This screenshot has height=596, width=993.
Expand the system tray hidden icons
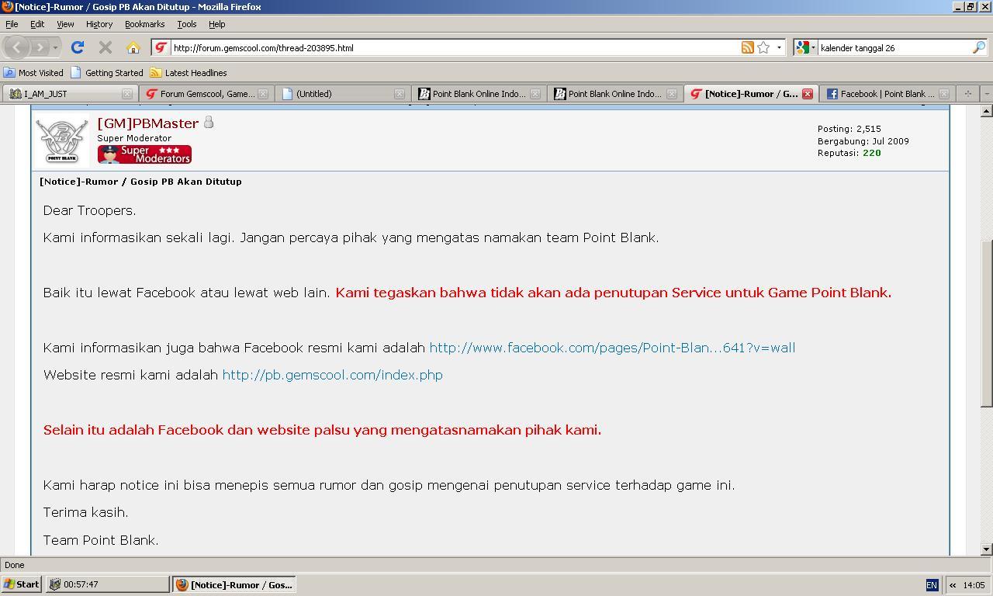(x=952, y=585)
